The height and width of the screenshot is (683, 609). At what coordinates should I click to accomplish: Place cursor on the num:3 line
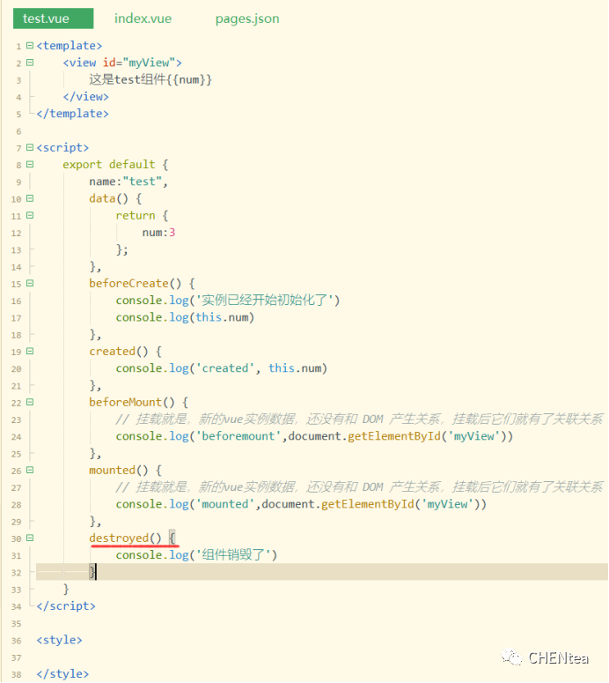(x=158, y=233)
